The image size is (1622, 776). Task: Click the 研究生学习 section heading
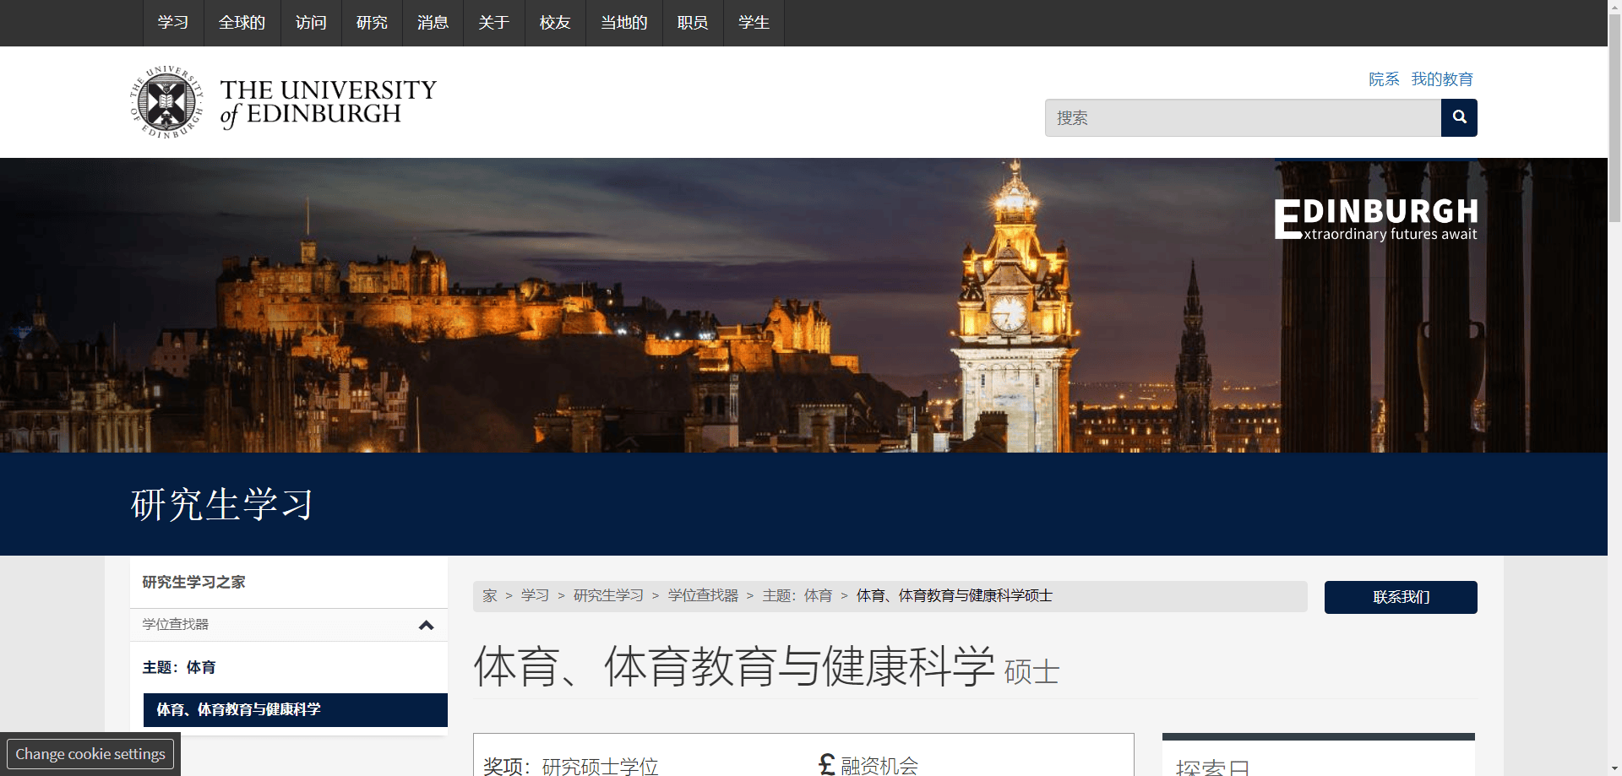pyautogui.click(x=222, y=504)
